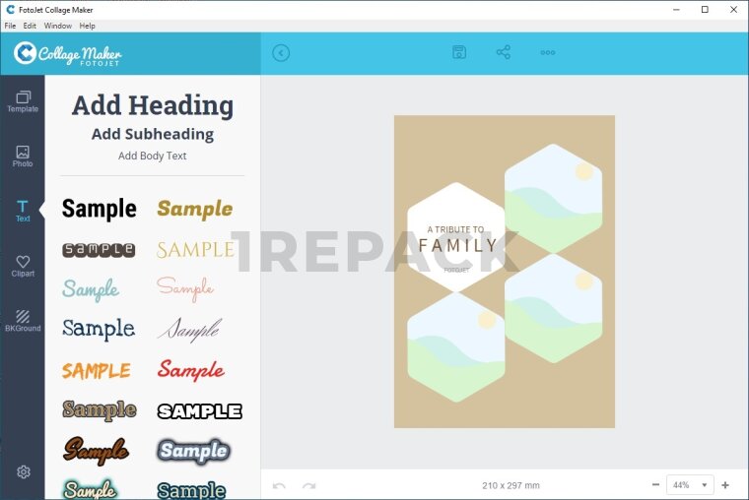Open the BKGround panel
749x500 pixels.
[23, 321]
